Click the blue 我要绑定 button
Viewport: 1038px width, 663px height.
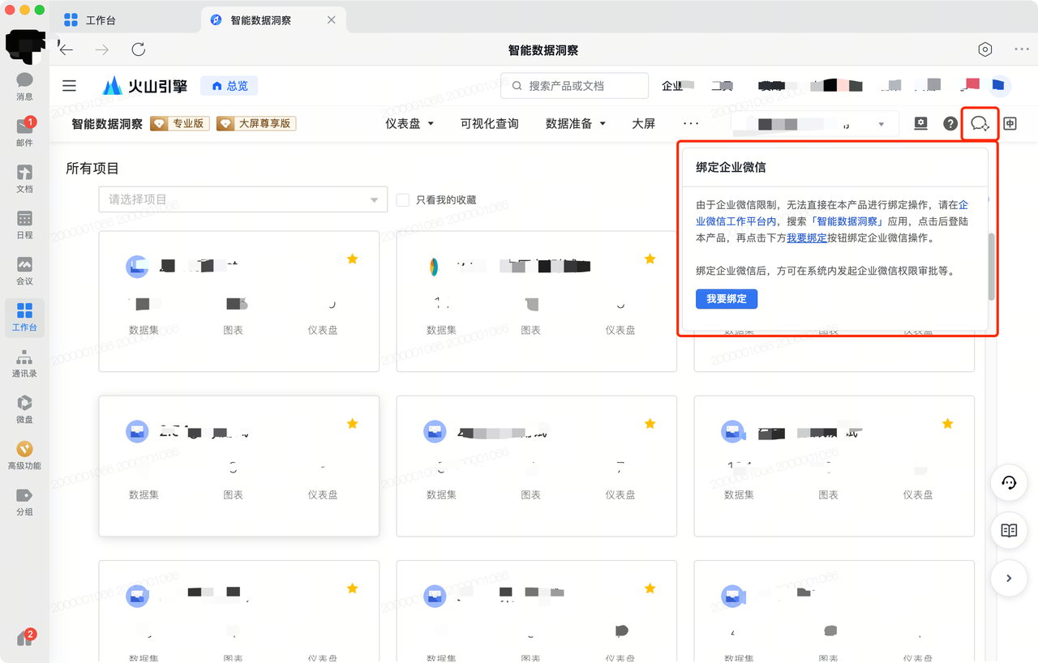[726, 299]
